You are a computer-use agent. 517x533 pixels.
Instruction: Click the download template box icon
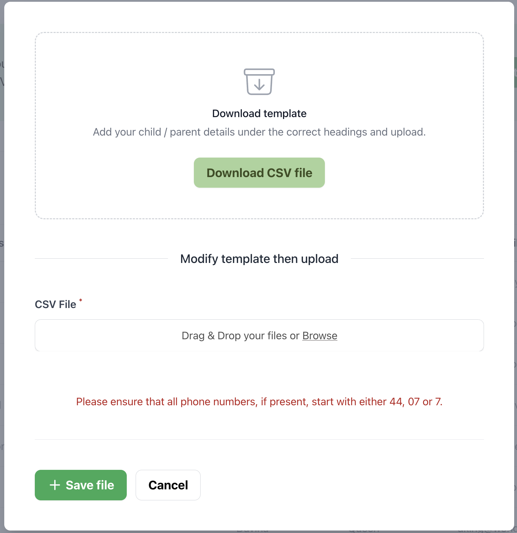tap(259, 82)
